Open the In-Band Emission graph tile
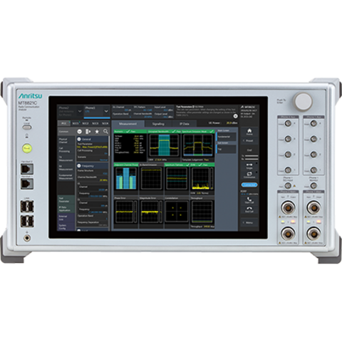Viewport: 342px width, 342px height. 151,179
